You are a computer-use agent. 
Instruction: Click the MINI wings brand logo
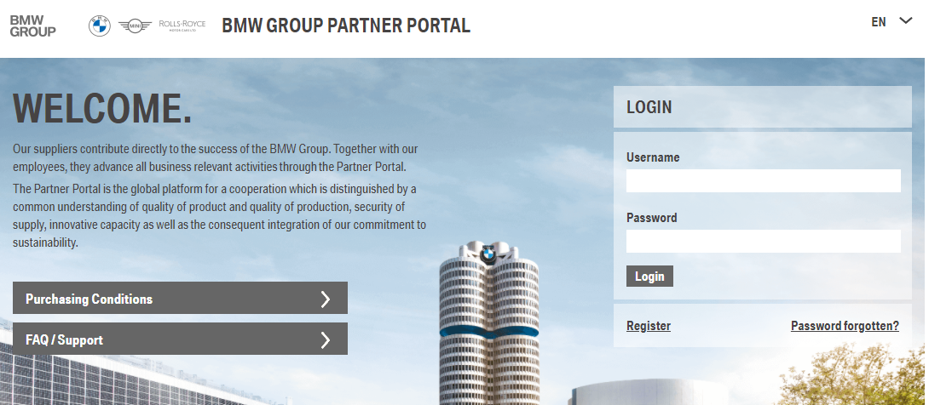135,26
